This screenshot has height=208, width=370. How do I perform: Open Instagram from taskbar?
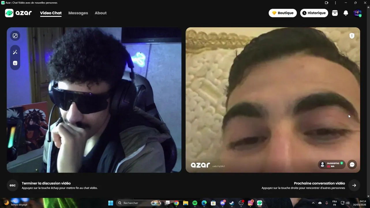click(251, 203)
